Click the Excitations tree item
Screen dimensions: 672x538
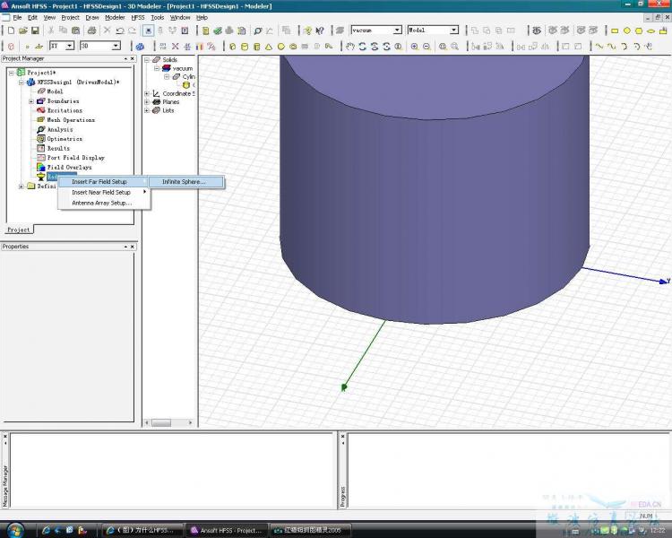65,110
